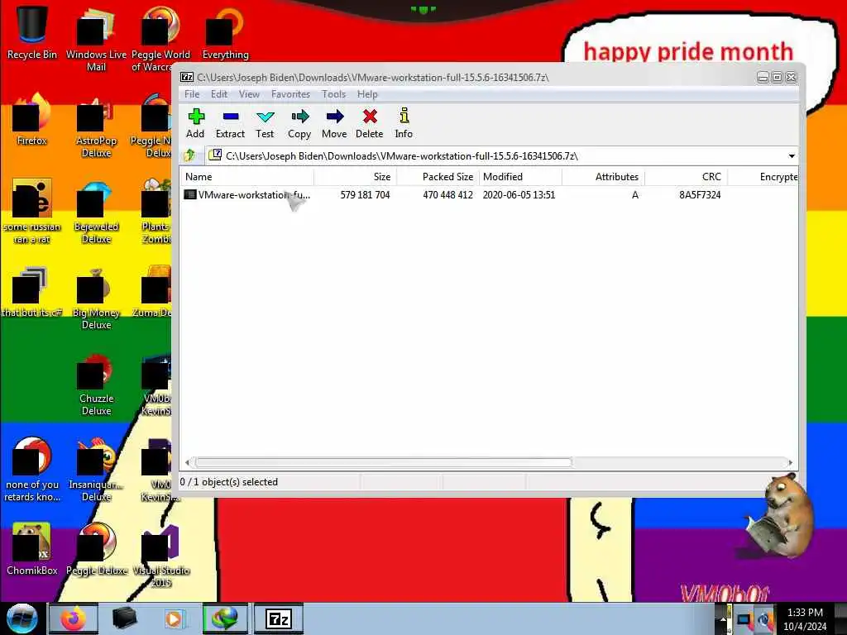Sort by CRC column header
The width and height of the screenshot is (847, 635).
(x=686, y=177)
